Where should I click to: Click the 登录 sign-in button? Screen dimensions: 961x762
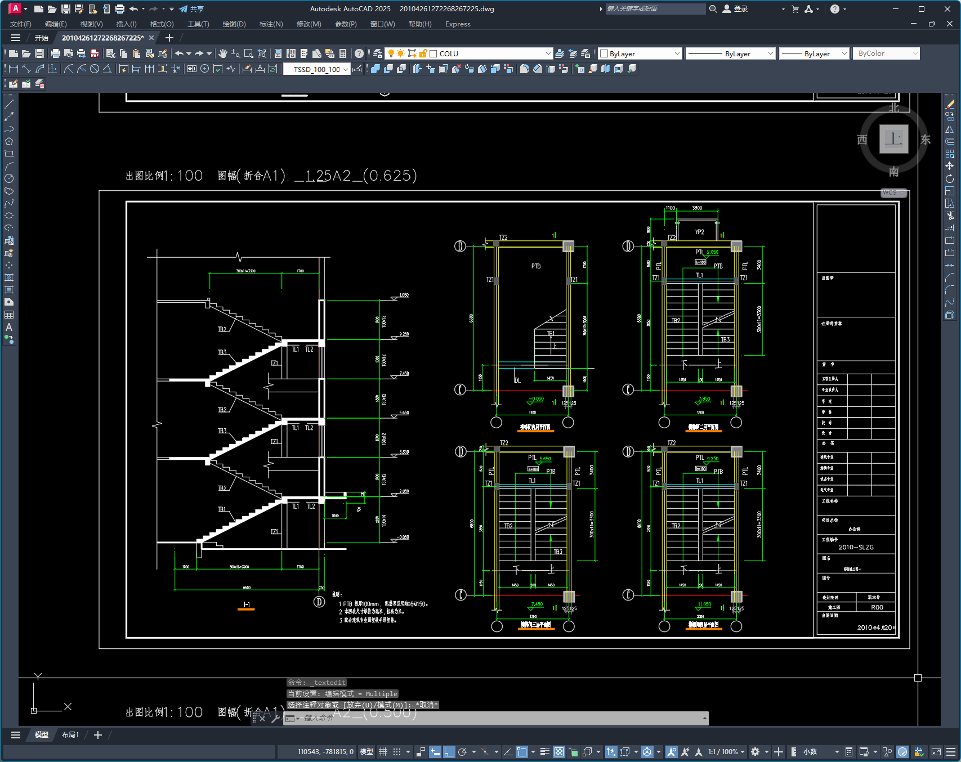click(735, 9)
